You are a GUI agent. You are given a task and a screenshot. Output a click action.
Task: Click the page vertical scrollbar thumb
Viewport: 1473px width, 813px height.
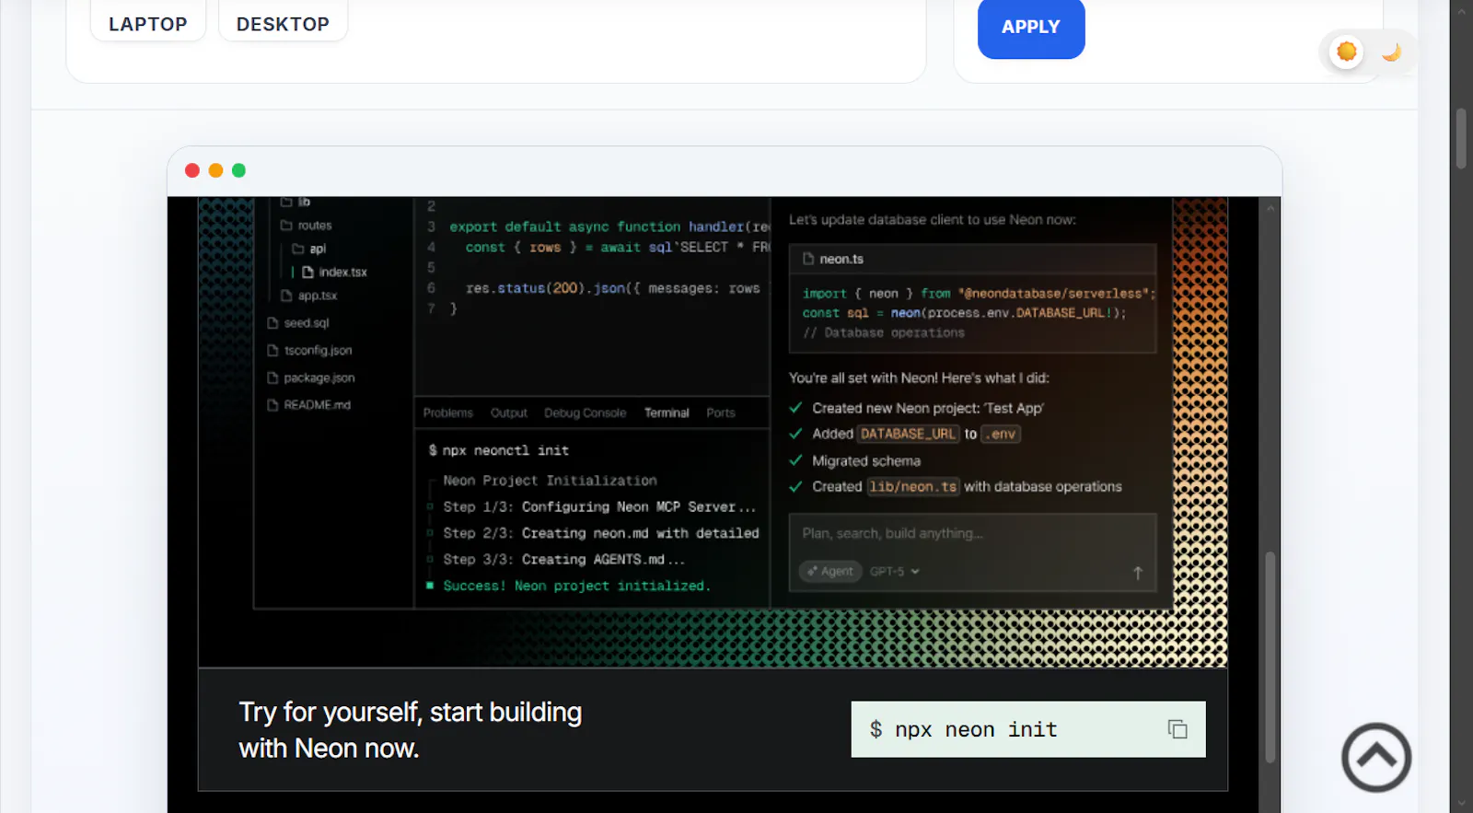[x=1461, y=138]
